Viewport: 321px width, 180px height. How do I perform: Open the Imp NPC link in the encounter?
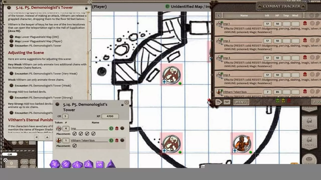coord(122,128)
